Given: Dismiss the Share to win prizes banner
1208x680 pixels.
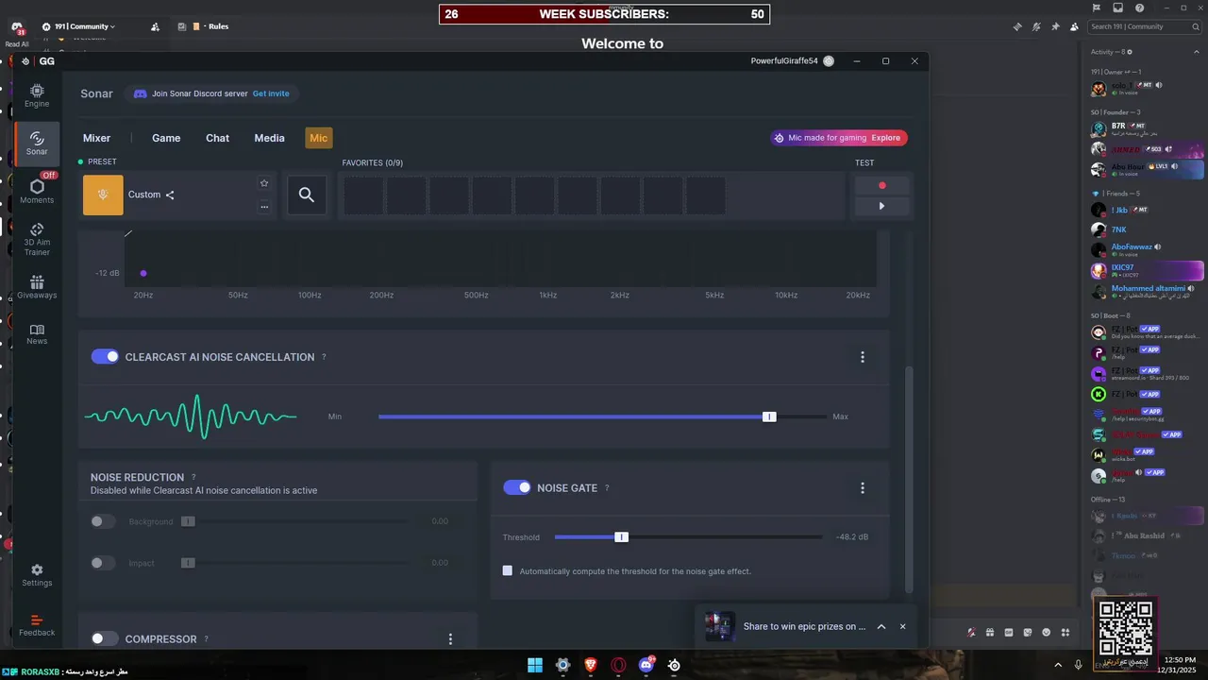Looking at the screenshot, I should tap(902, 626).
